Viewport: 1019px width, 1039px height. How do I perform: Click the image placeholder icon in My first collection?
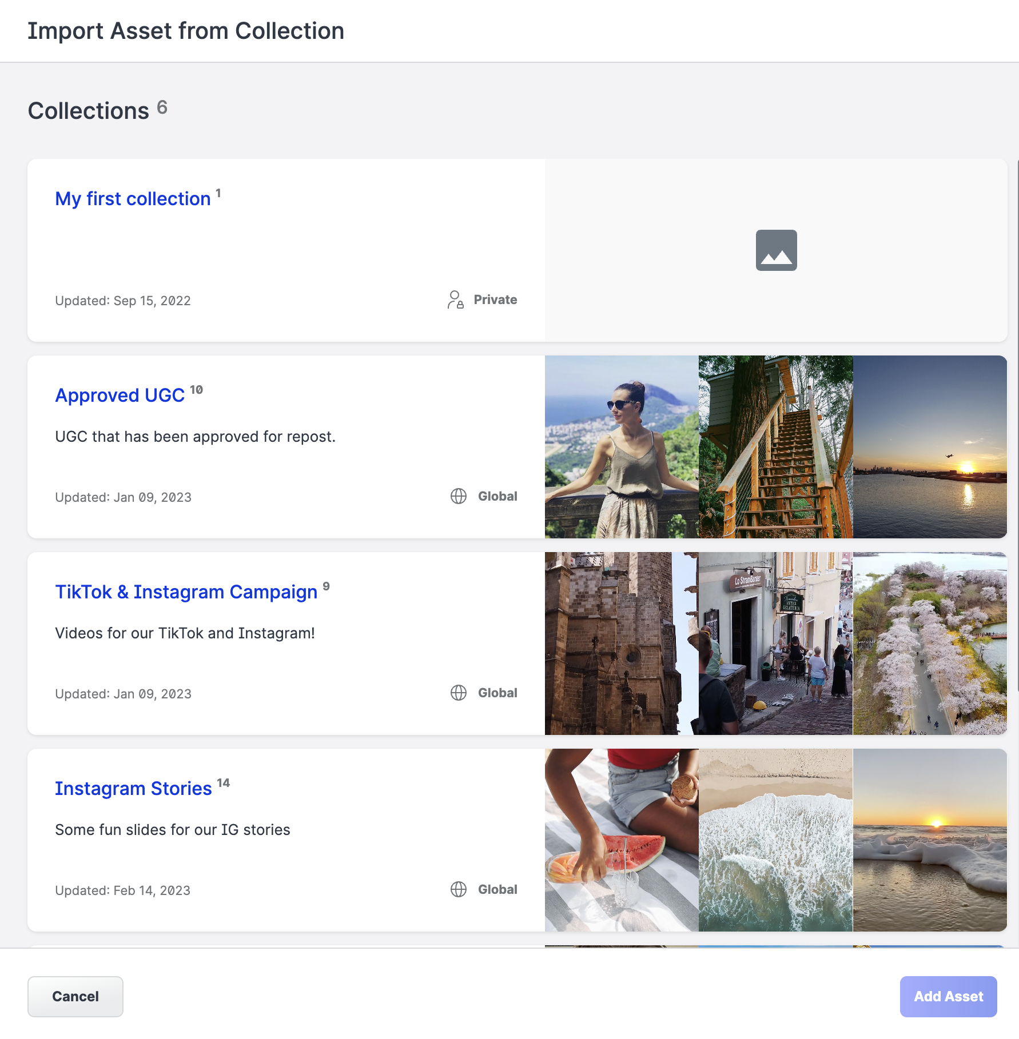(776, 250)
